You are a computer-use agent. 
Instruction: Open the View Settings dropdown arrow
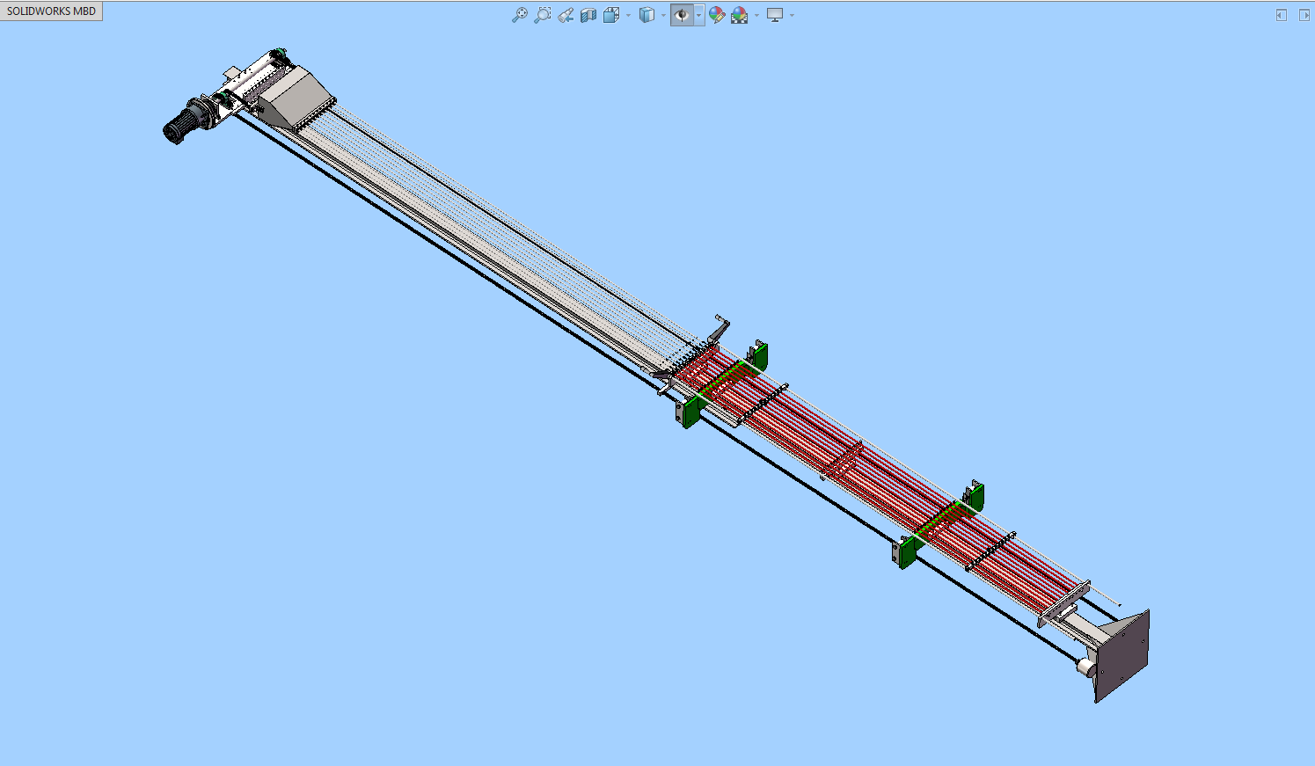792,15
